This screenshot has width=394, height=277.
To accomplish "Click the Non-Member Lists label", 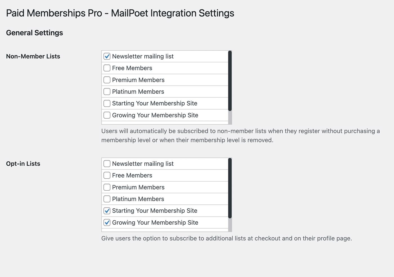I will coord(33,56).
